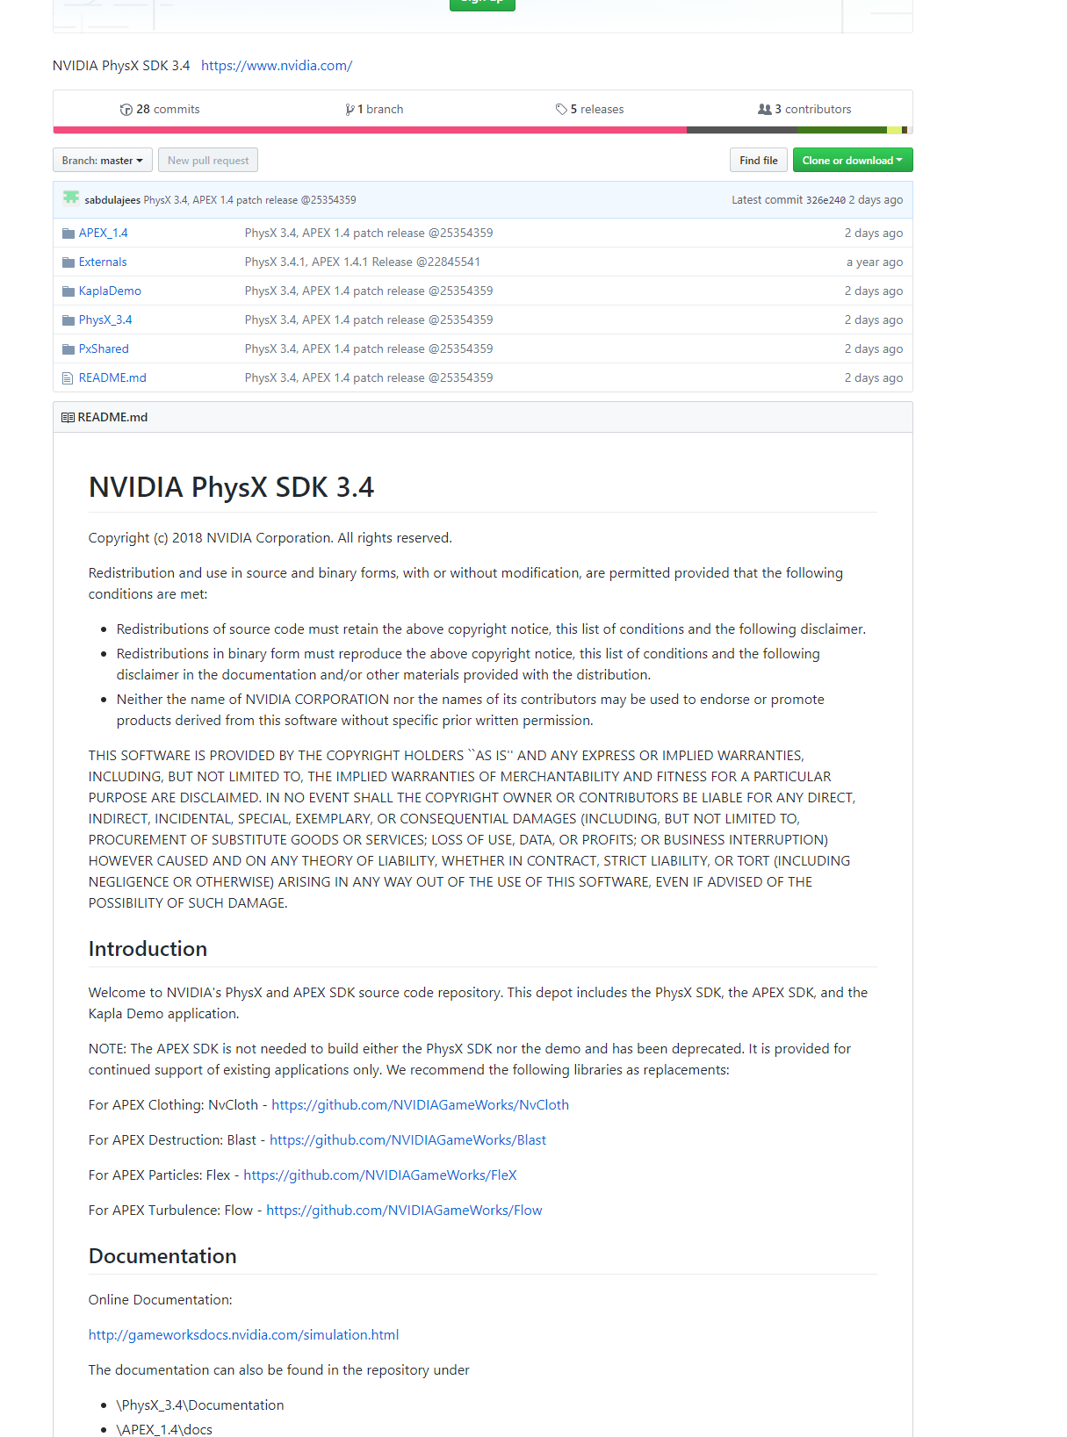View the 3 contributors page
Screen dimensions: 1067x1437
(x=804, y=110)
